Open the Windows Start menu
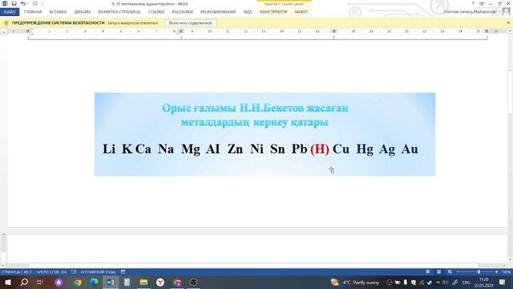The image size is (513, 289). click(7, 282)
